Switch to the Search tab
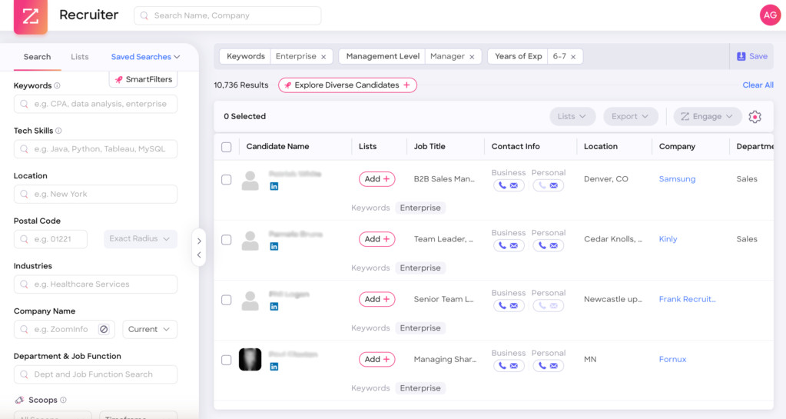The width and height of the screenshot is (786, 419). [x=37, y=57]
